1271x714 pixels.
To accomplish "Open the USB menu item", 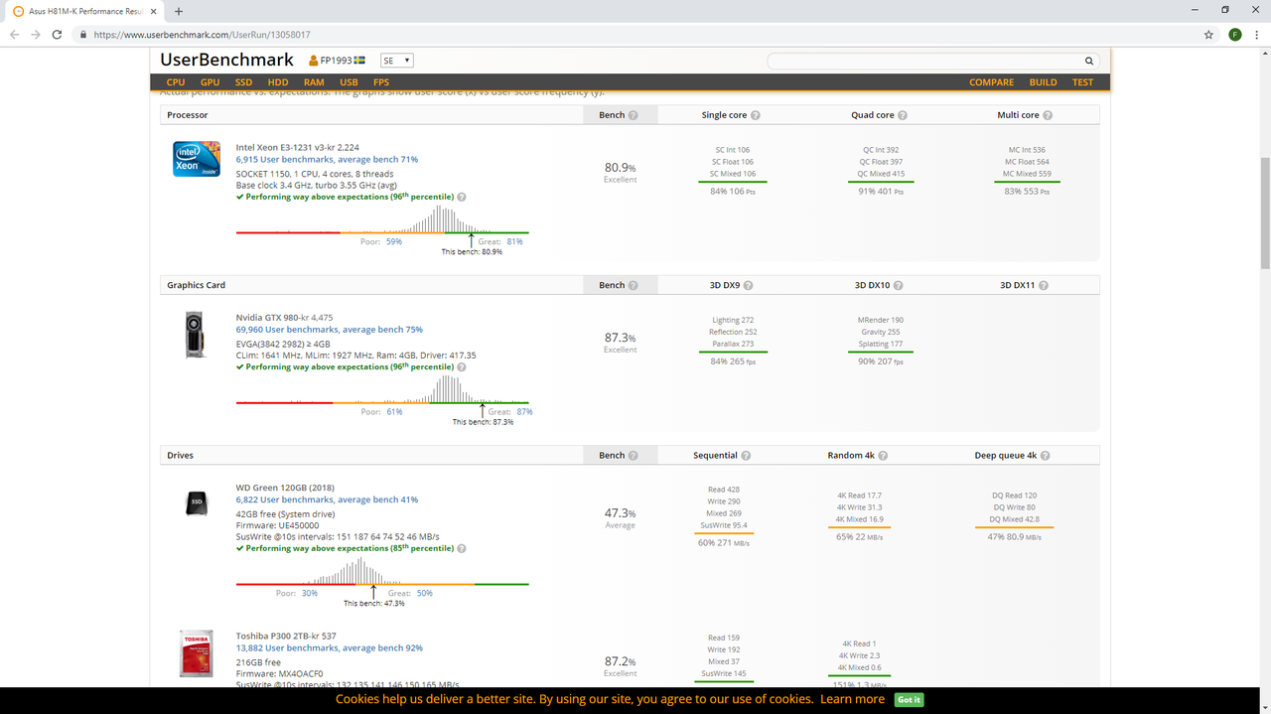I will pos(349,82).
